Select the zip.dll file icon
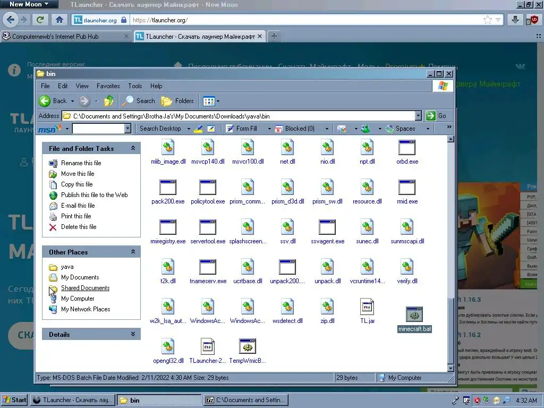The image size is (544, 408). 327,307
